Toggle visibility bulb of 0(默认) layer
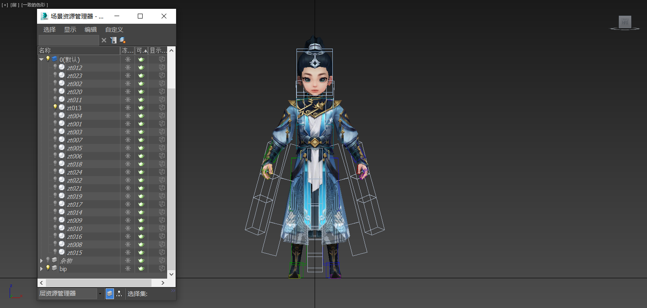Screen dimensions: 647x308 pyautogui.click(x=48, y=59)
